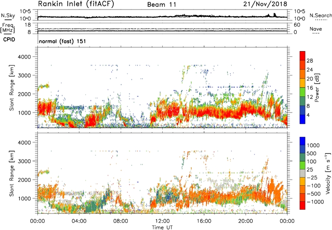
Task: Click '3000' tick on the velocity panel
Action: tap(24, 161)
